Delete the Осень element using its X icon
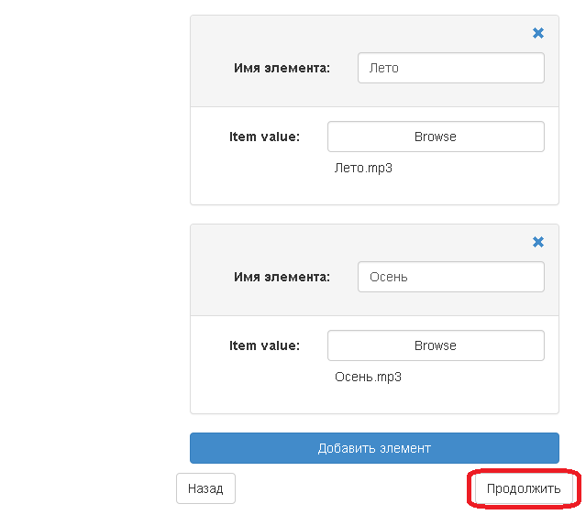 coord(537,242)
